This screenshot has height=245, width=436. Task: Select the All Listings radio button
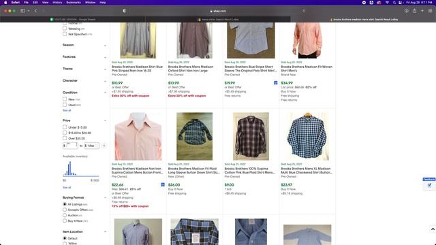[65, 204]
